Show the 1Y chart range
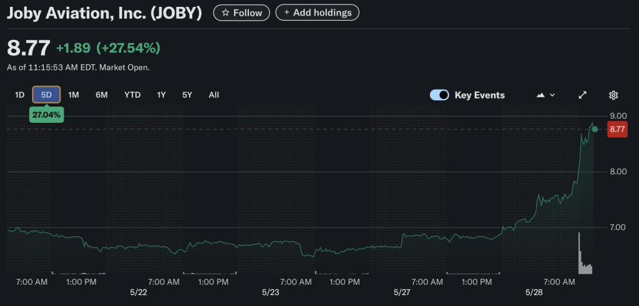 tap(162, 95)
